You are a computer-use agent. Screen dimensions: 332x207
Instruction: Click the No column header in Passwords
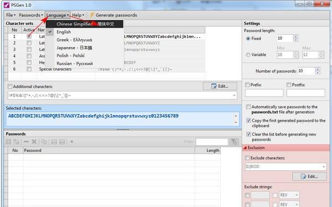point(15,151)
